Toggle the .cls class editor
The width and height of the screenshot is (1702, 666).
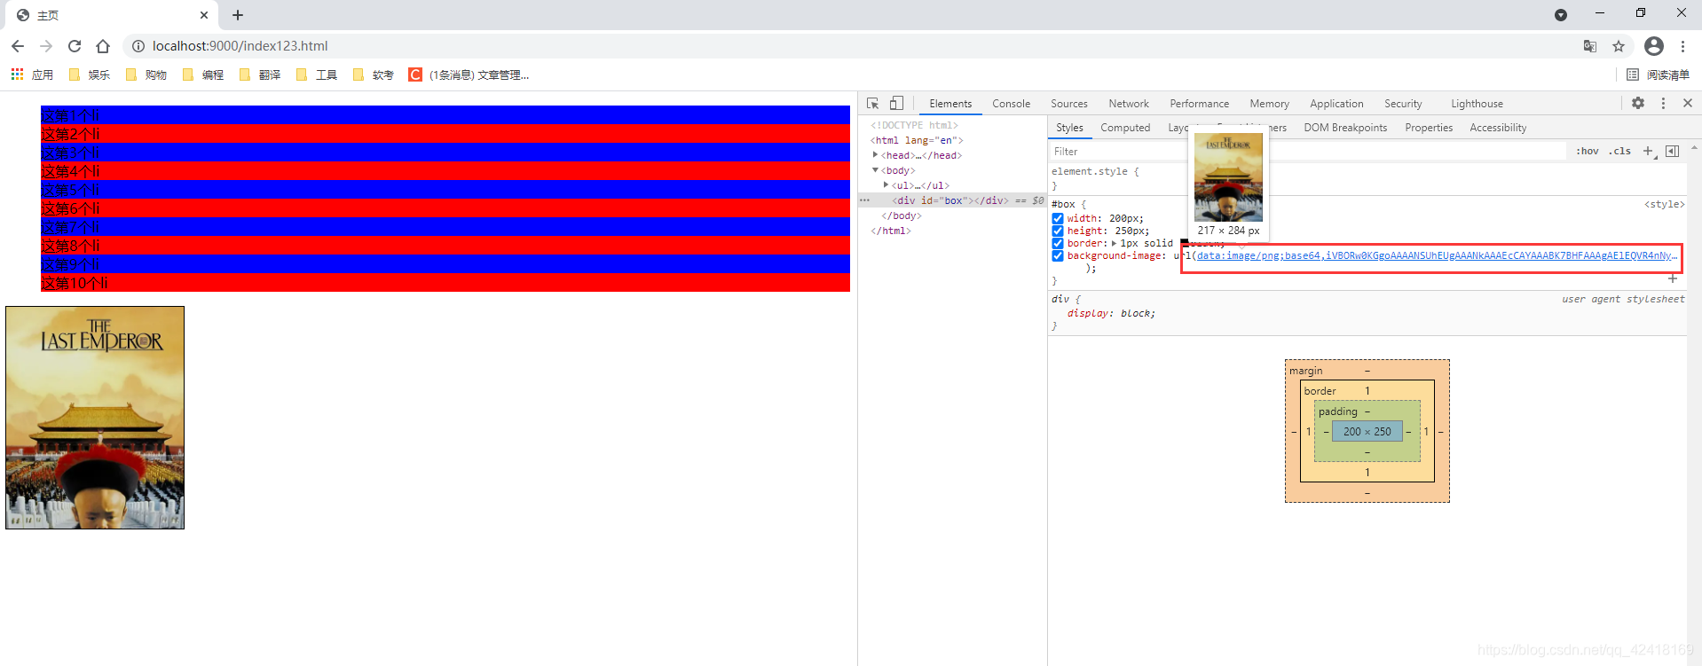point(1620,152)
